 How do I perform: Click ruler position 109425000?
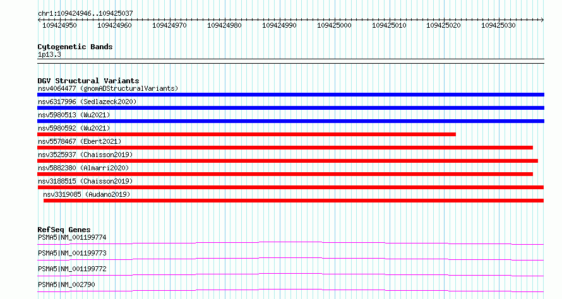click(x=334, y=25)
